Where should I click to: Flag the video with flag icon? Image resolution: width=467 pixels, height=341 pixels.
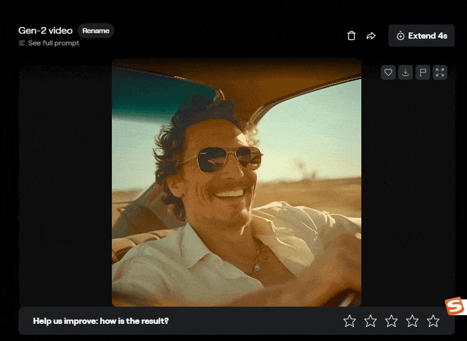click(423, 72)
